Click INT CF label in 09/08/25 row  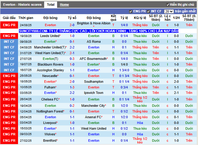9,42
